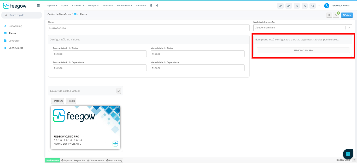Click GABRIELA RUBIM user name

[341, 5]
